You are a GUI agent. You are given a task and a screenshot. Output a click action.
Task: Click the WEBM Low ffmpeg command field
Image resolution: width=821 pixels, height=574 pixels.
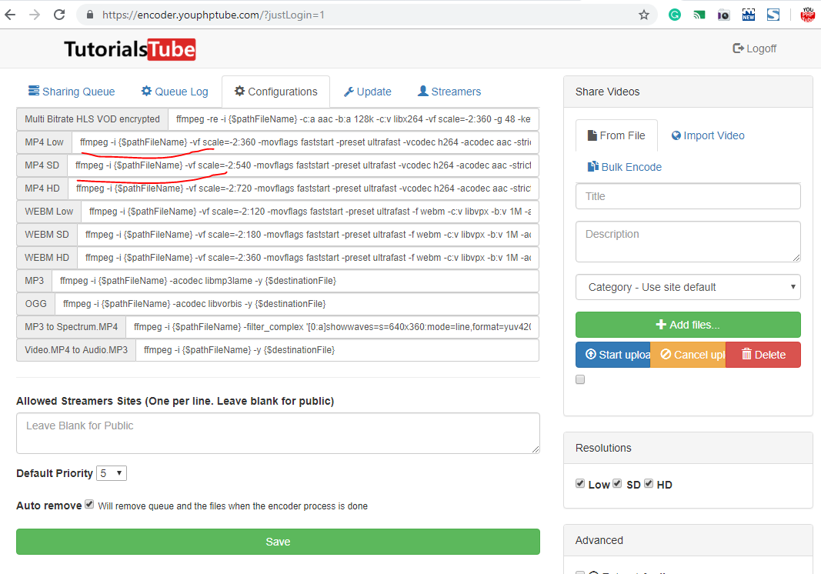(310, 212)
